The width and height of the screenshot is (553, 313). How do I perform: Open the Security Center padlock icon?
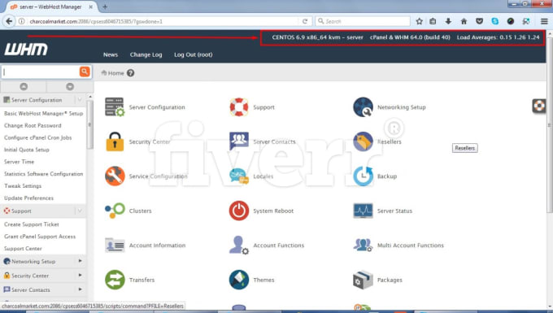115,141
